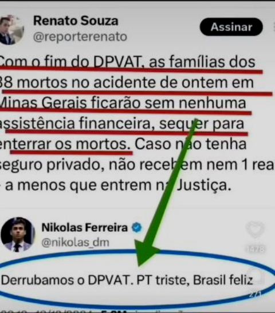Image resolution: width=275 pixels, height=313 pixels.
Task: Click the Assinar subscribe button
Action: pyautogui.click(x=231, y=27)
